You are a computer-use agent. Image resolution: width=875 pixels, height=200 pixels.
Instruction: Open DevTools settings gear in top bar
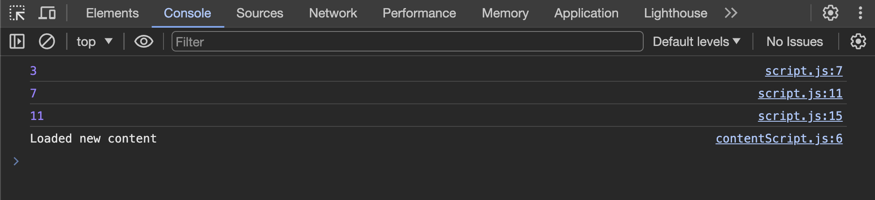830,13
